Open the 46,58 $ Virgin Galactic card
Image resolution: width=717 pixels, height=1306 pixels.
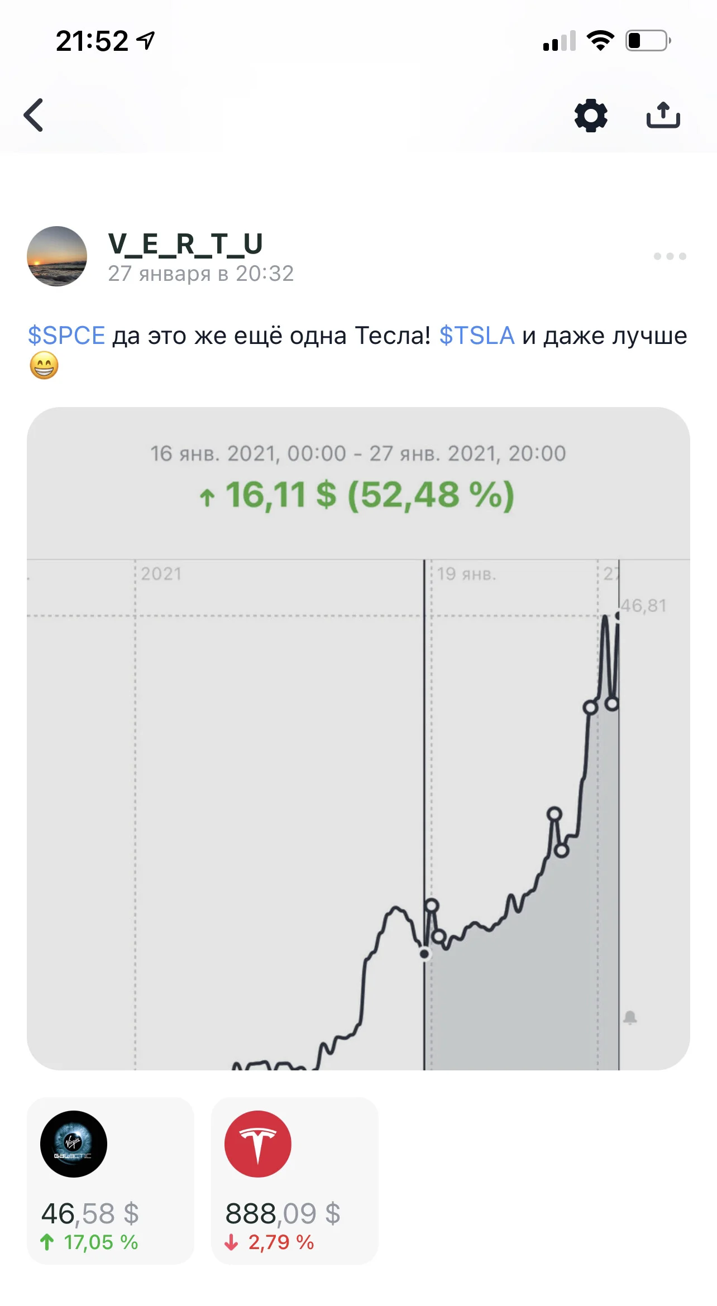(111, 1180)
